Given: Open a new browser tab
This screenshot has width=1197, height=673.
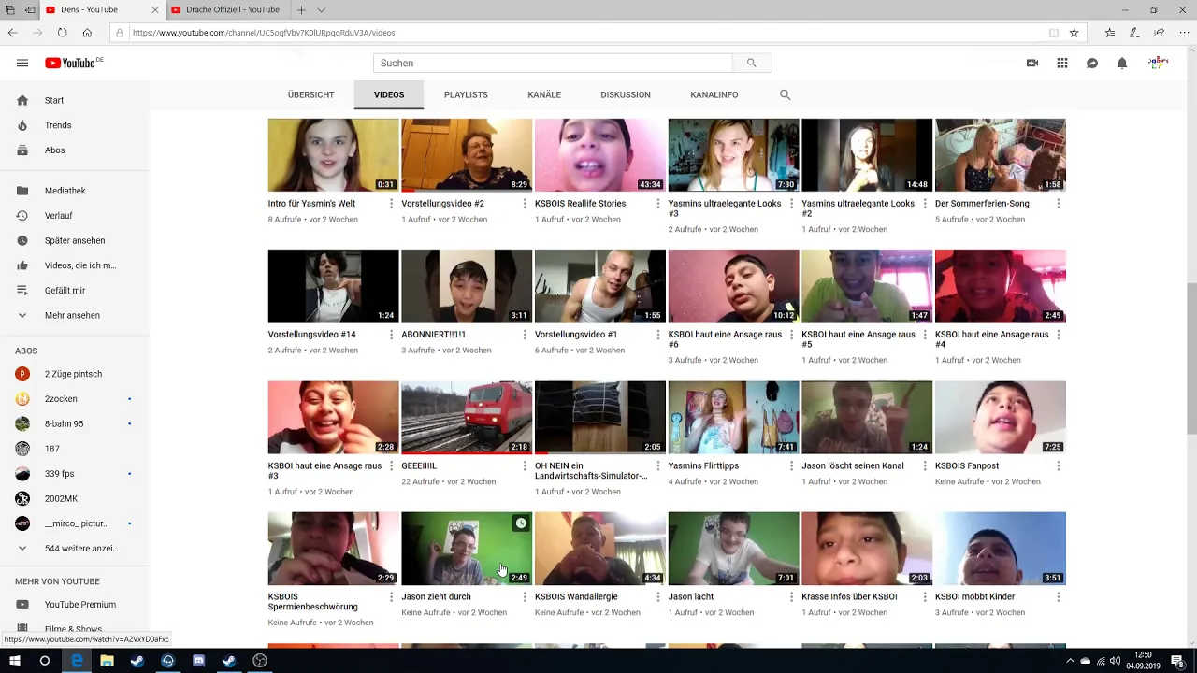Looking at the screenshot, I should [301, 9].
